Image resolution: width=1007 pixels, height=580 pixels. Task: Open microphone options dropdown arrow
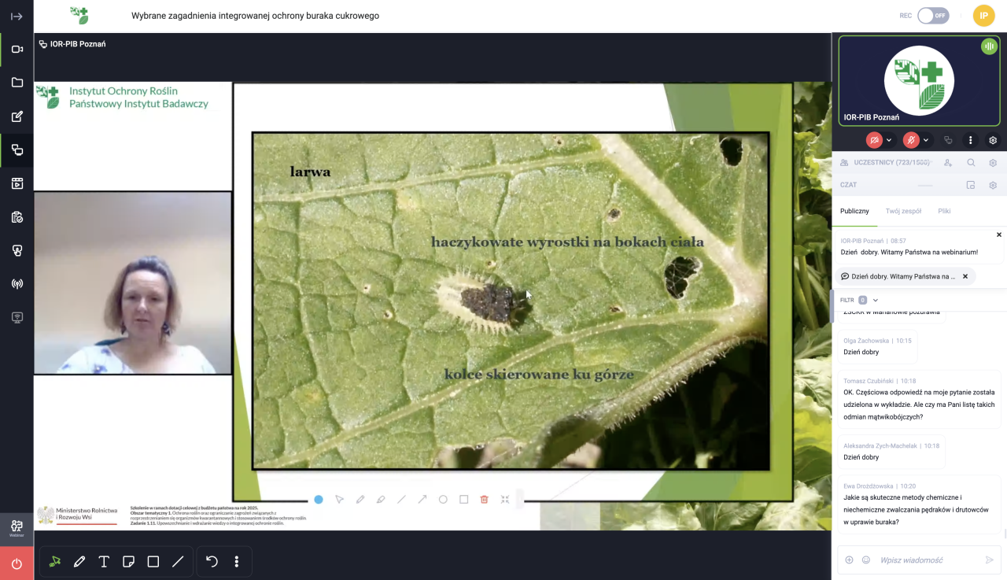click(926, 140)
